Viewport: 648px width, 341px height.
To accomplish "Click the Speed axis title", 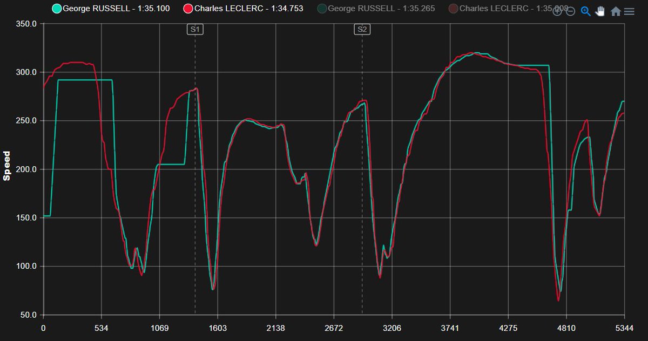I will click(x=7, y=166).
